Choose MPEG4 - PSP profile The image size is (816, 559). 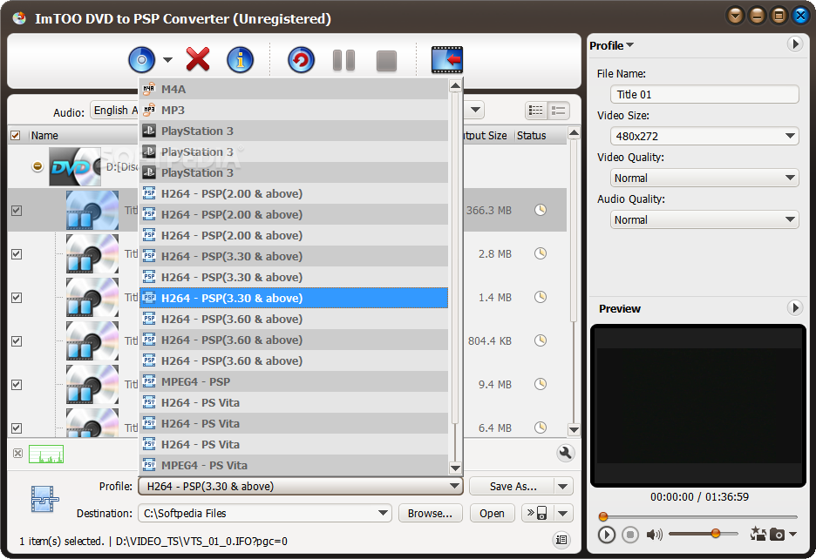coord(294,381)
